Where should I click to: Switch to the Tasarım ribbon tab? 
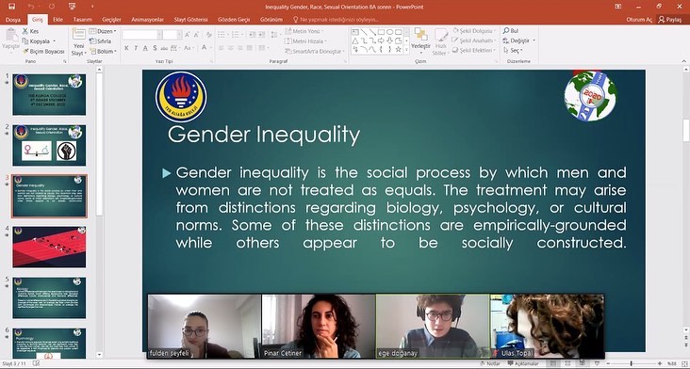(82, 20)
